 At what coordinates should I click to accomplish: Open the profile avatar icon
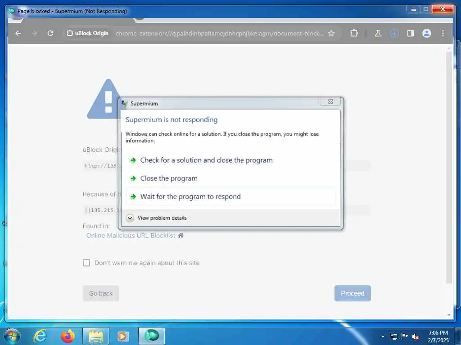click(427, 33)
